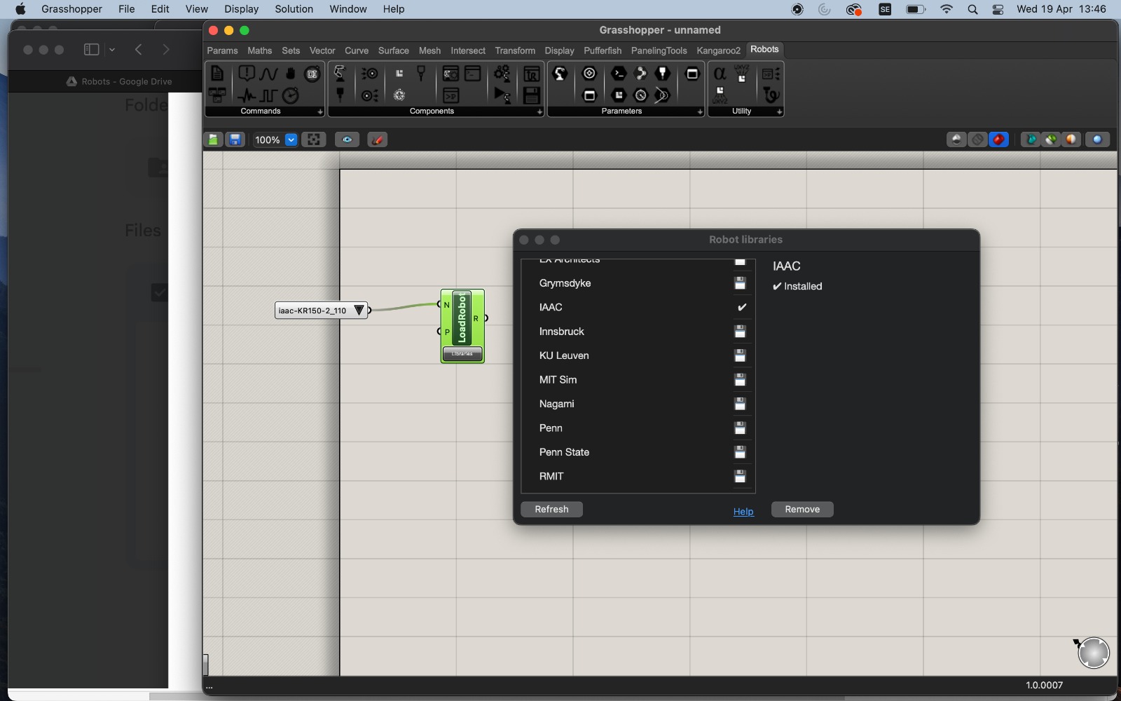Select the >P program component icon
This screenshot has width=1121, height=701.
[x=451, y=95]
